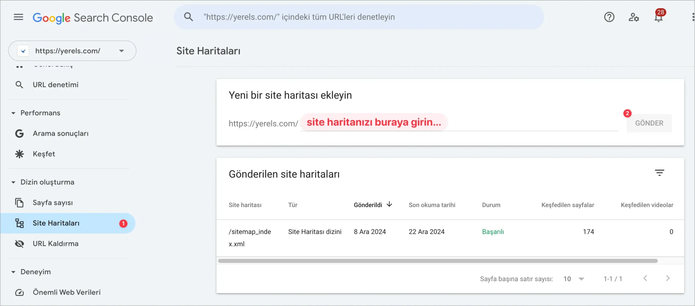Click the Google Search Console logo
The width and height of the screenshot is (695, 306).
tap(93, 18)
